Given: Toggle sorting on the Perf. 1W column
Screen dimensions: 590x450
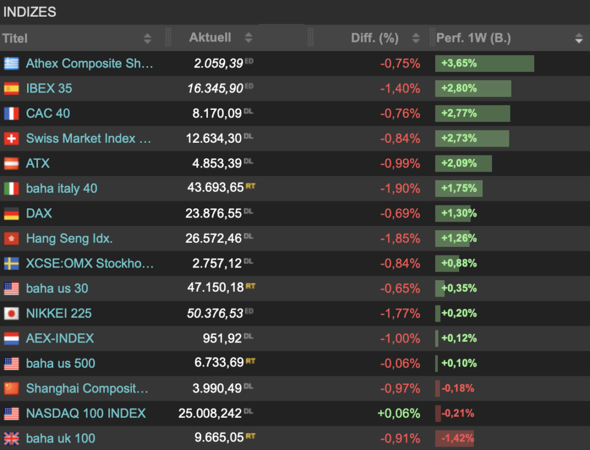Looking at the screenshot, I should tap(578, 38).
